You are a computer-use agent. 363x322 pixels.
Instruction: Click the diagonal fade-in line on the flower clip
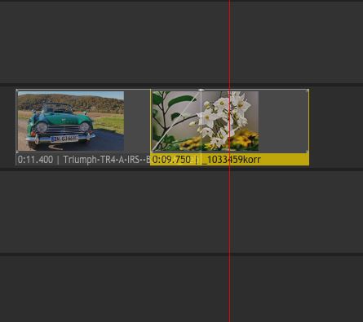(175, 121)
